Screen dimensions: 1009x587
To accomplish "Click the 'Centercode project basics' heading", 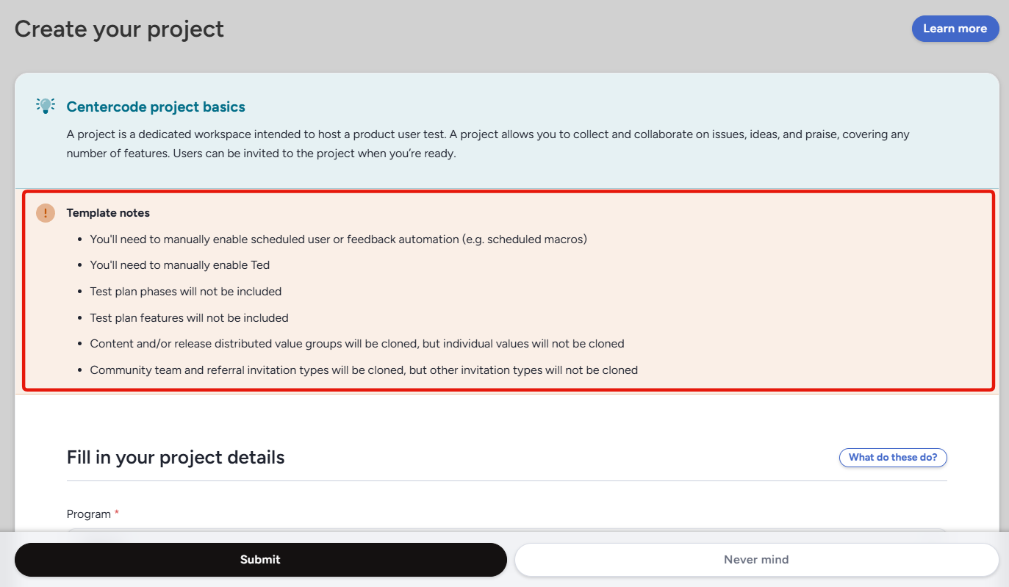I will pos(156,107).
